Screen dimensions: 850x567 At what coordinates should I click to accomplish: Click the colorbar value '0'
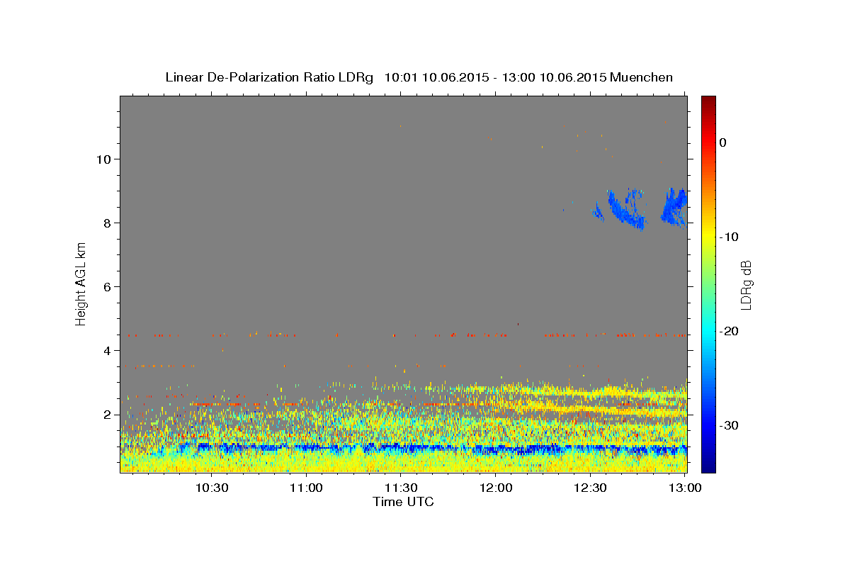(x=723, y=142)
